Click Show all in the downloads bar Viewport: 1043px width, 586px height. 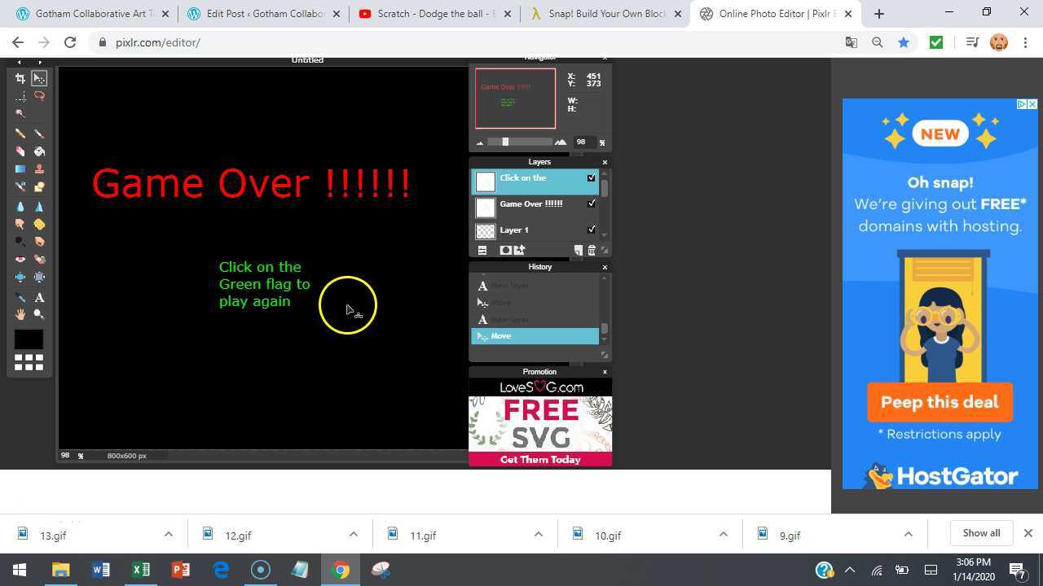point(981,533)
